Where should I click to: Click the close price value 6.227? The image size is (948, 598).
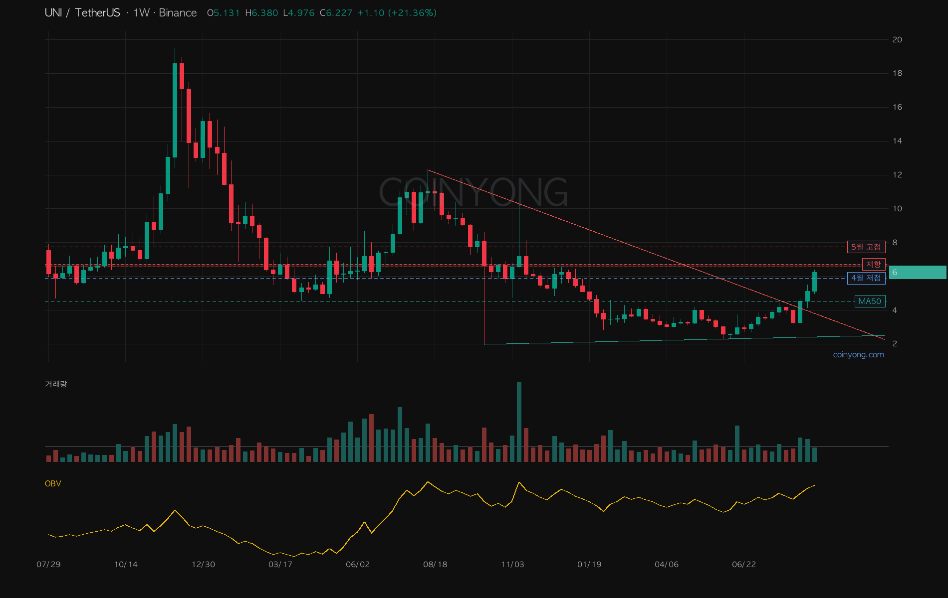pyautogui.click(x=339, y=13)
